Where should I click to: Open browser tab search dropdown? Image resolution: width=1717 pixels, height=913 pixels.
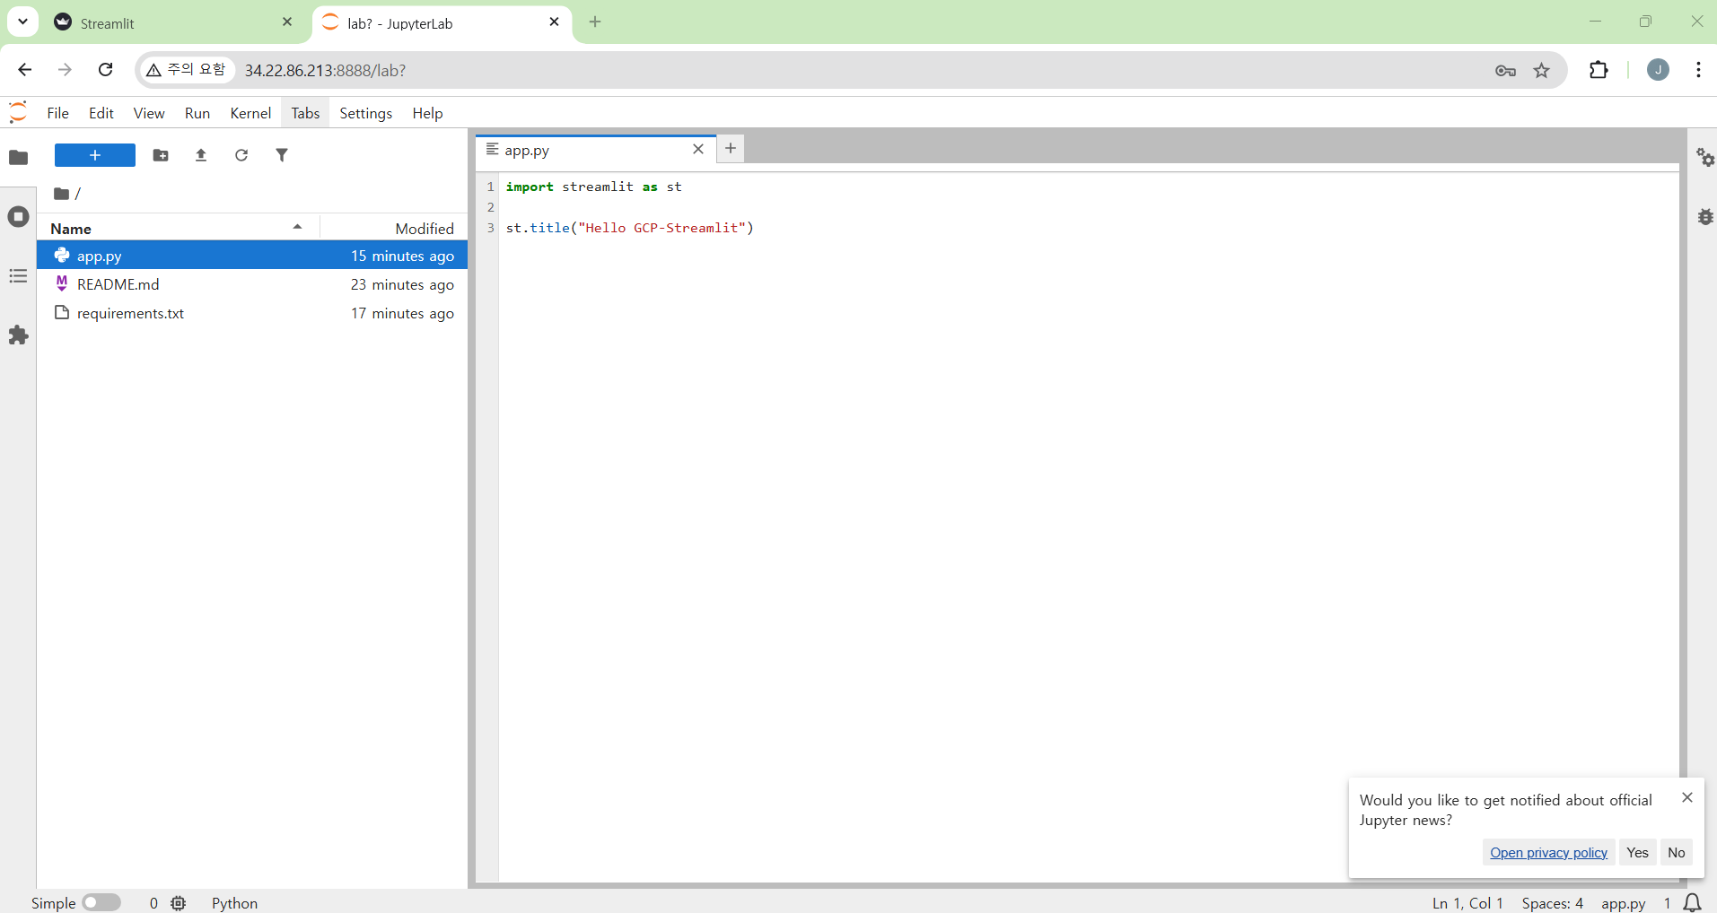(x=22, y=22)
